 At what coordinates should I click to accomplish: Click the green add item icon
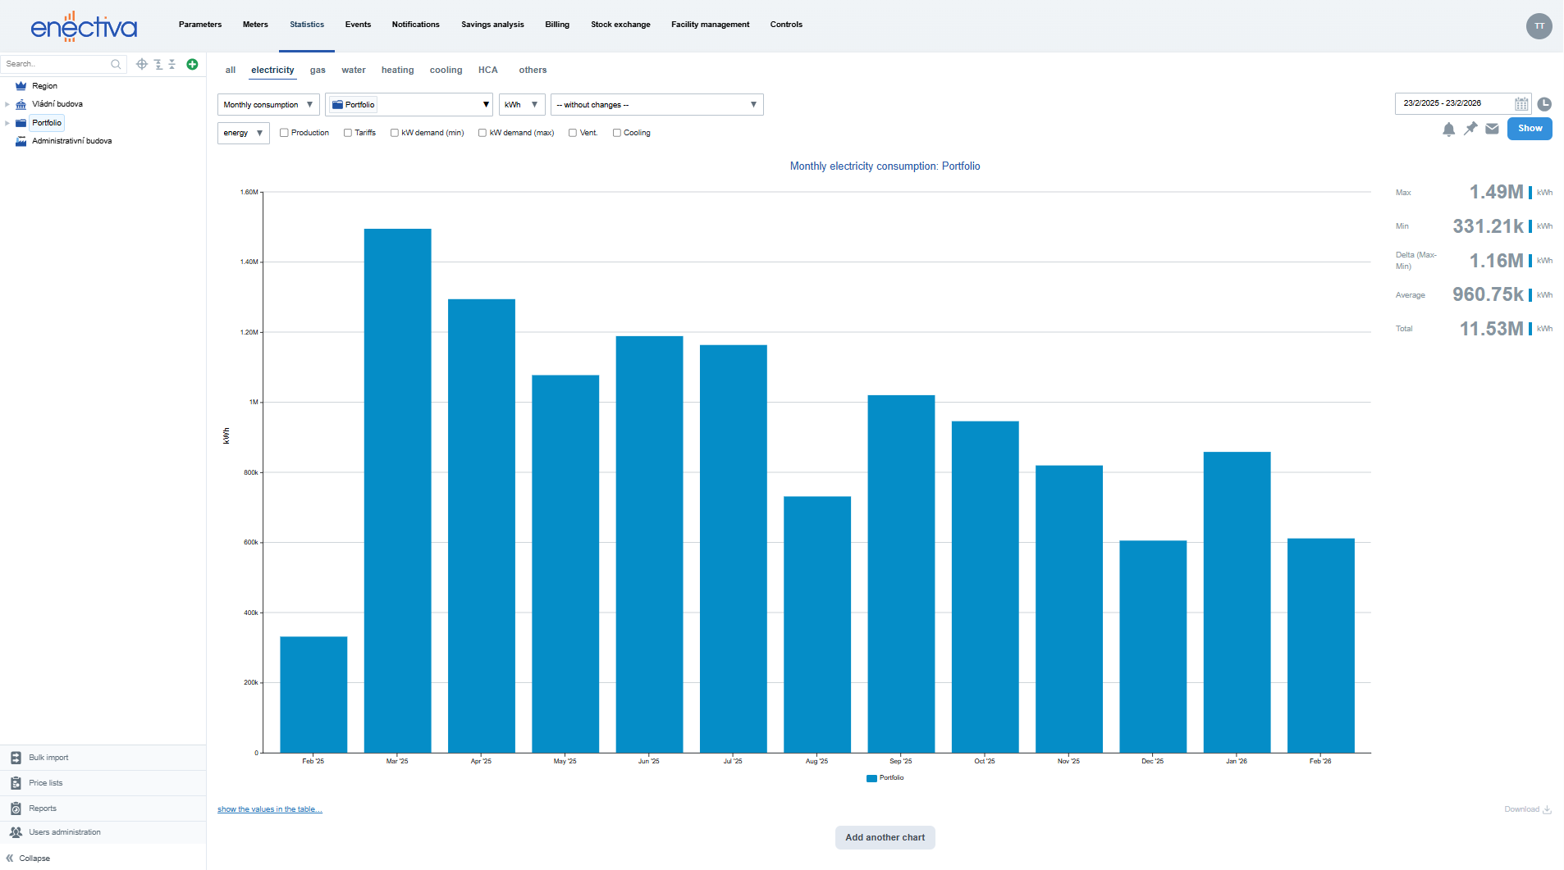(x=192, y=64)
